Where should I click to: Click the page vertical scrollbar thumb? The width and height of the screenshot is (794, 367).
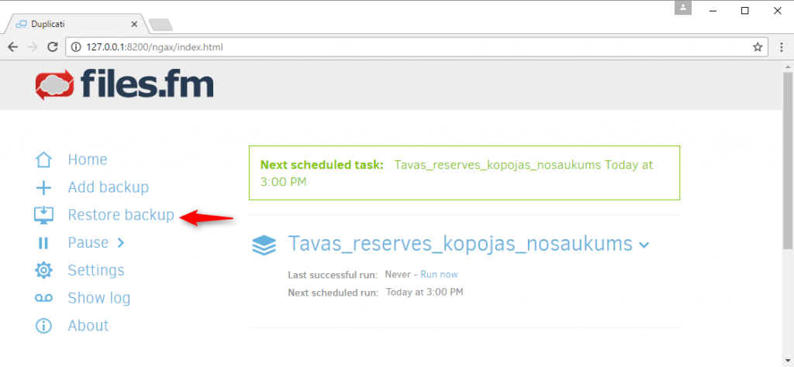pos(788,160)
